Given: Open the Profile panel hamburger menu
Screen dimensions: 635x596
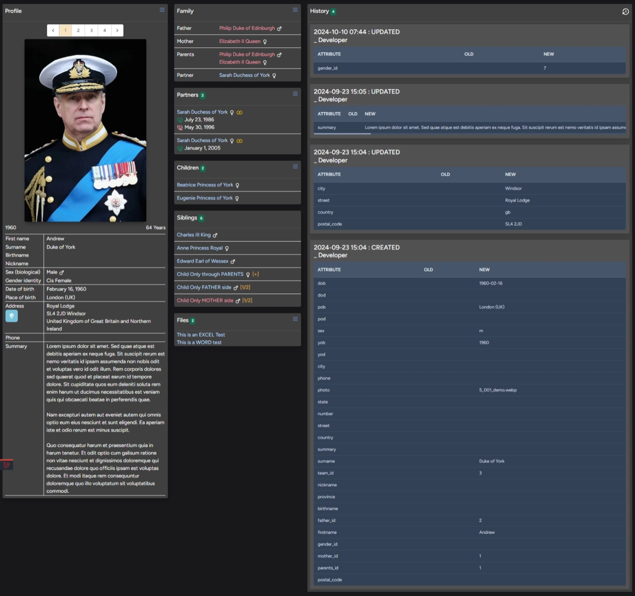Looking at the screenshot, I should (x=162, y=10).
